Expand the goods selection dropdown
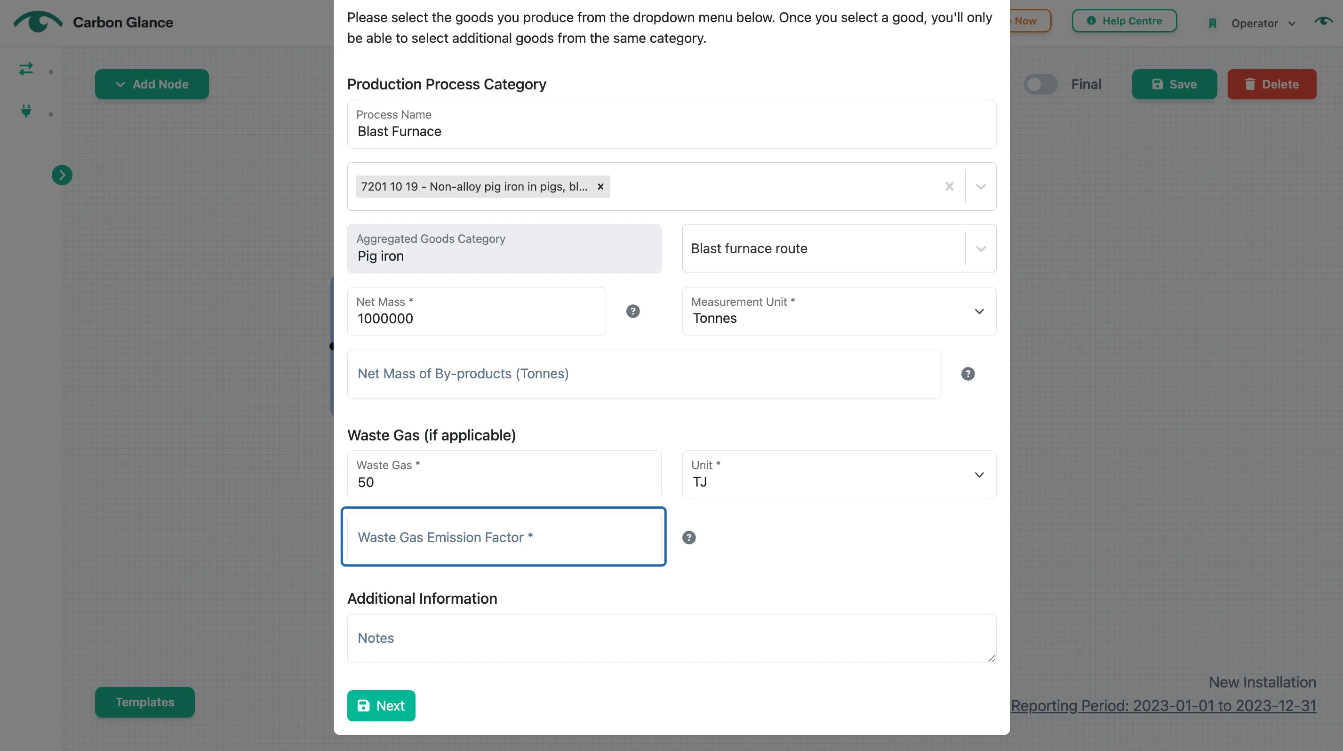Screen dimensions: 1343x751 (x=981, y=187)
